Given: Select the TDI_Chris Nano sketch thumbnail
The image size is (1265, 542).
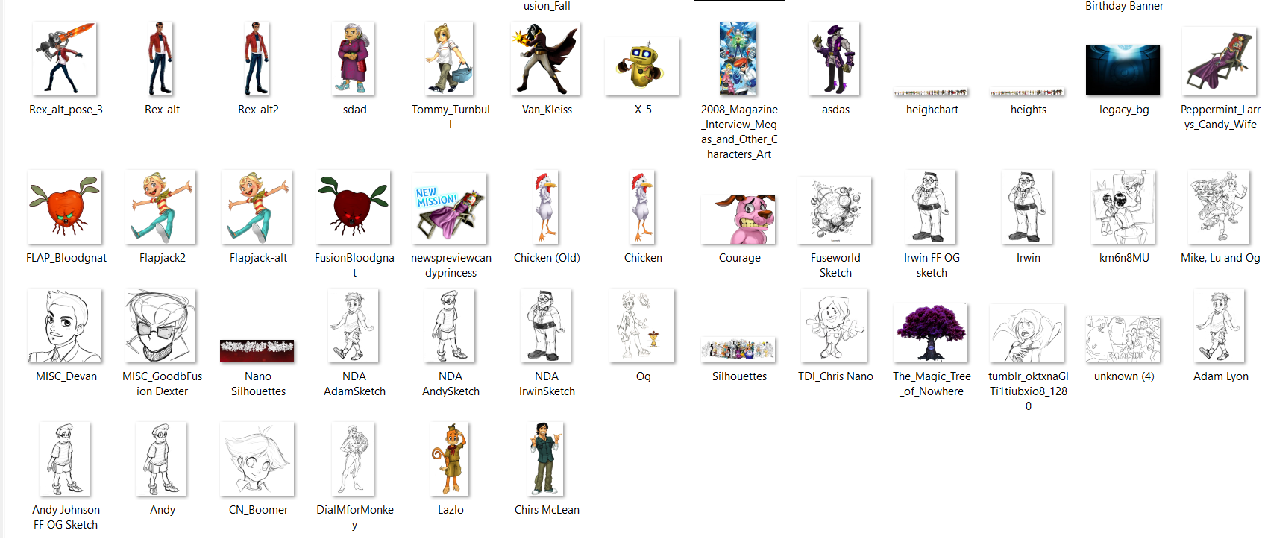Looking at the screenshot, I should tap(834, 326).
